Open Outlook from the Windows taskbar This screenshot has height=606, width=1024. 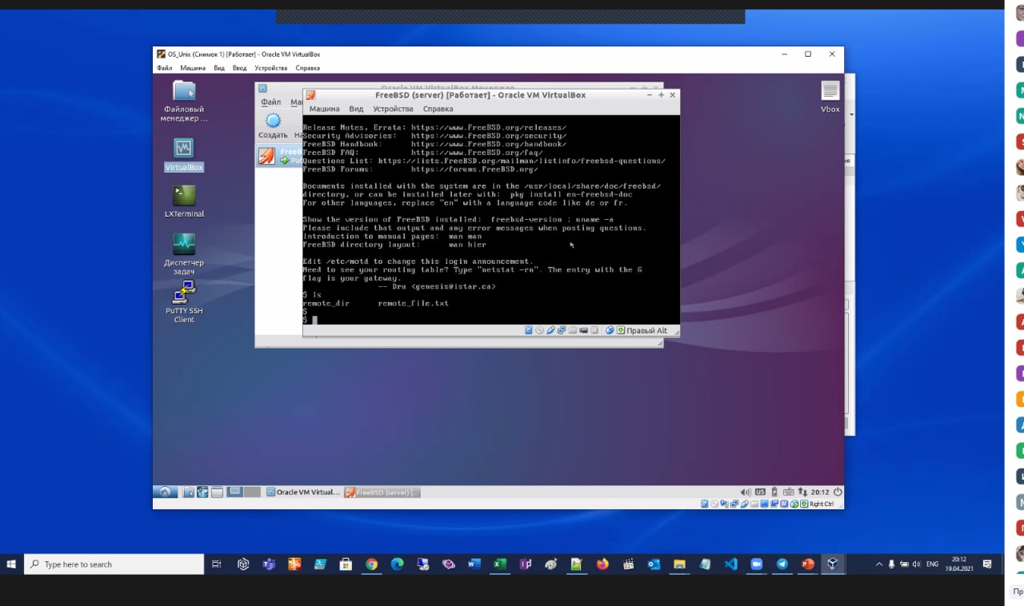pos(654,564)
